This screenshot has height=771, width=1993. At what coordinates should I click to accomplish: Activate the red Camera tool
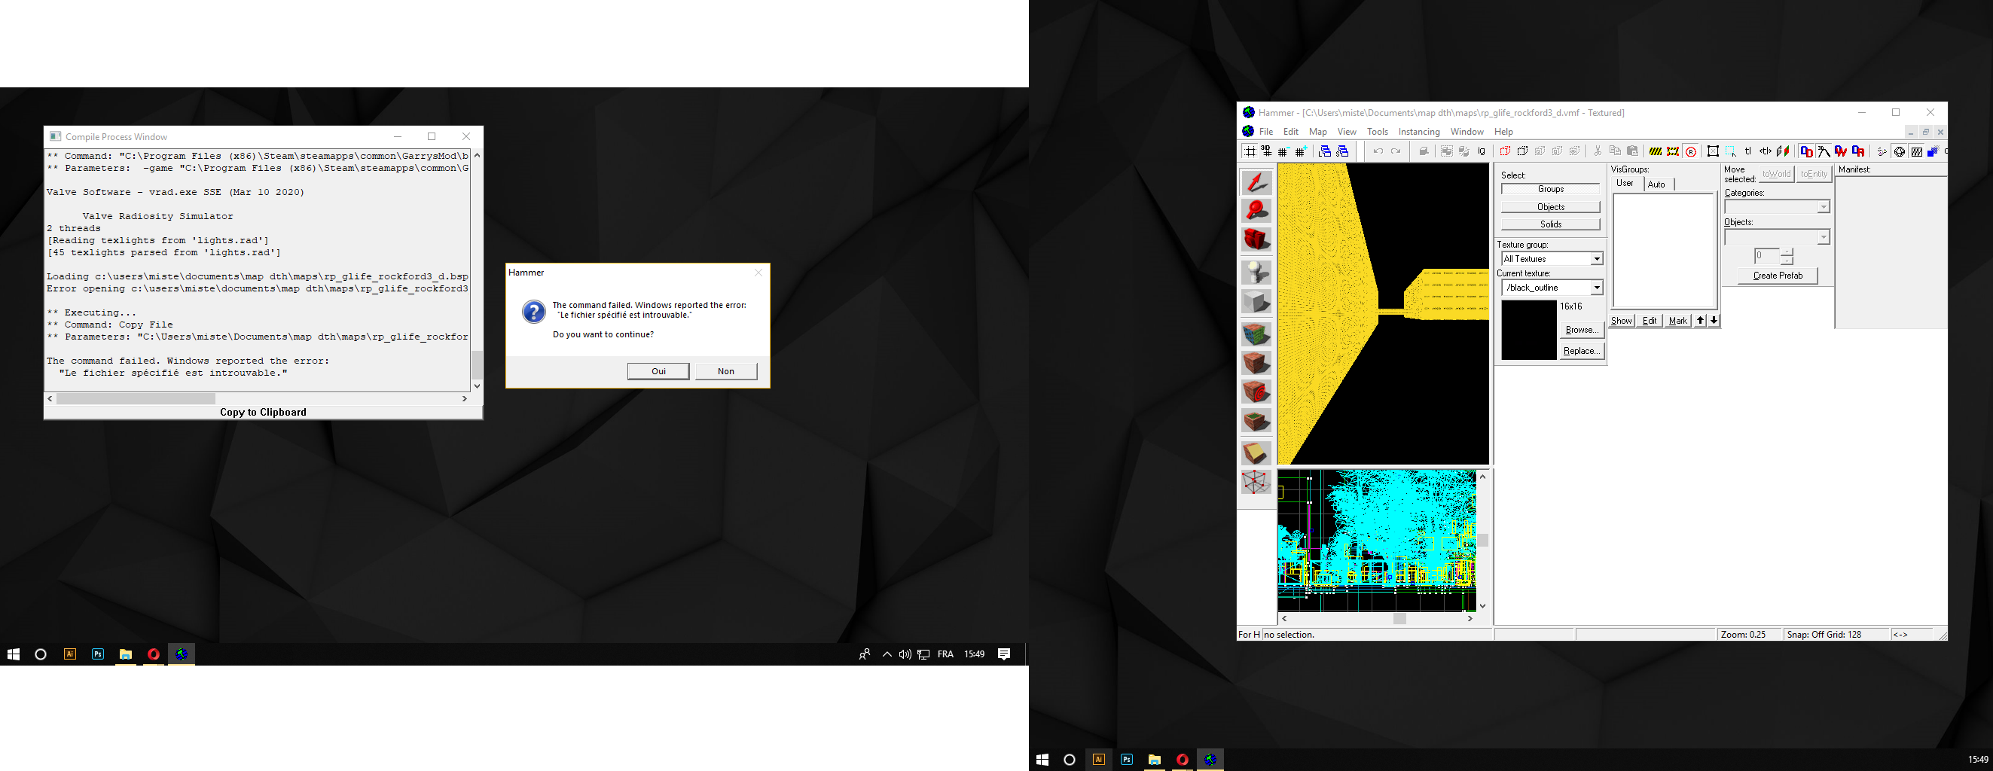(x=1256, y=239)
